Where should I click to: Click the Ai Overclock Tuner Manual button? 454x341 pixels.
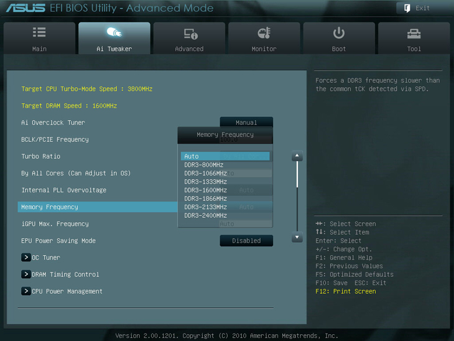tap(246, 123)
